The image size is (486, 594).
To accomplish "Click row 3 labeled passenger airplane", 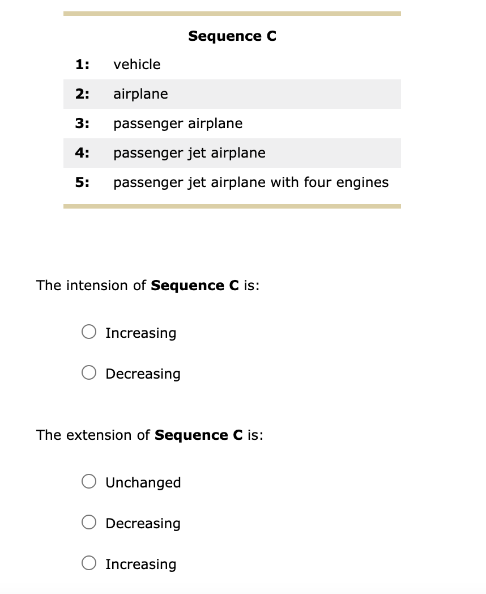I will [x=178, y=124].
